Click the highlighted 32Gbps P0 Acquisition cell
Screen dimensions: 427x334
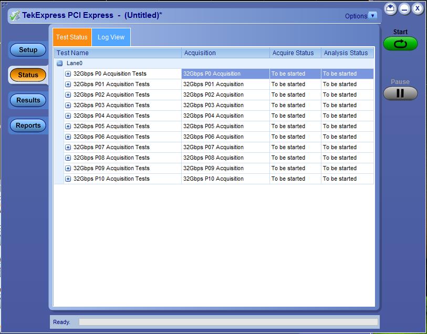click(225, 74)
